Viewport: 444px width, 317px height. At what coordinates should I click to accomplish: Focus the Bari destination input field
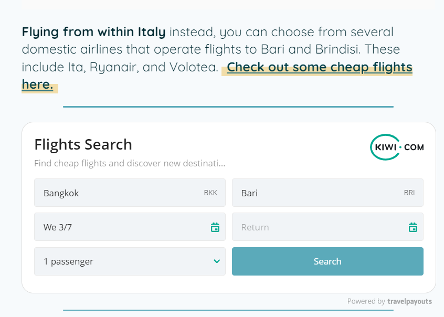pos(315,193)
